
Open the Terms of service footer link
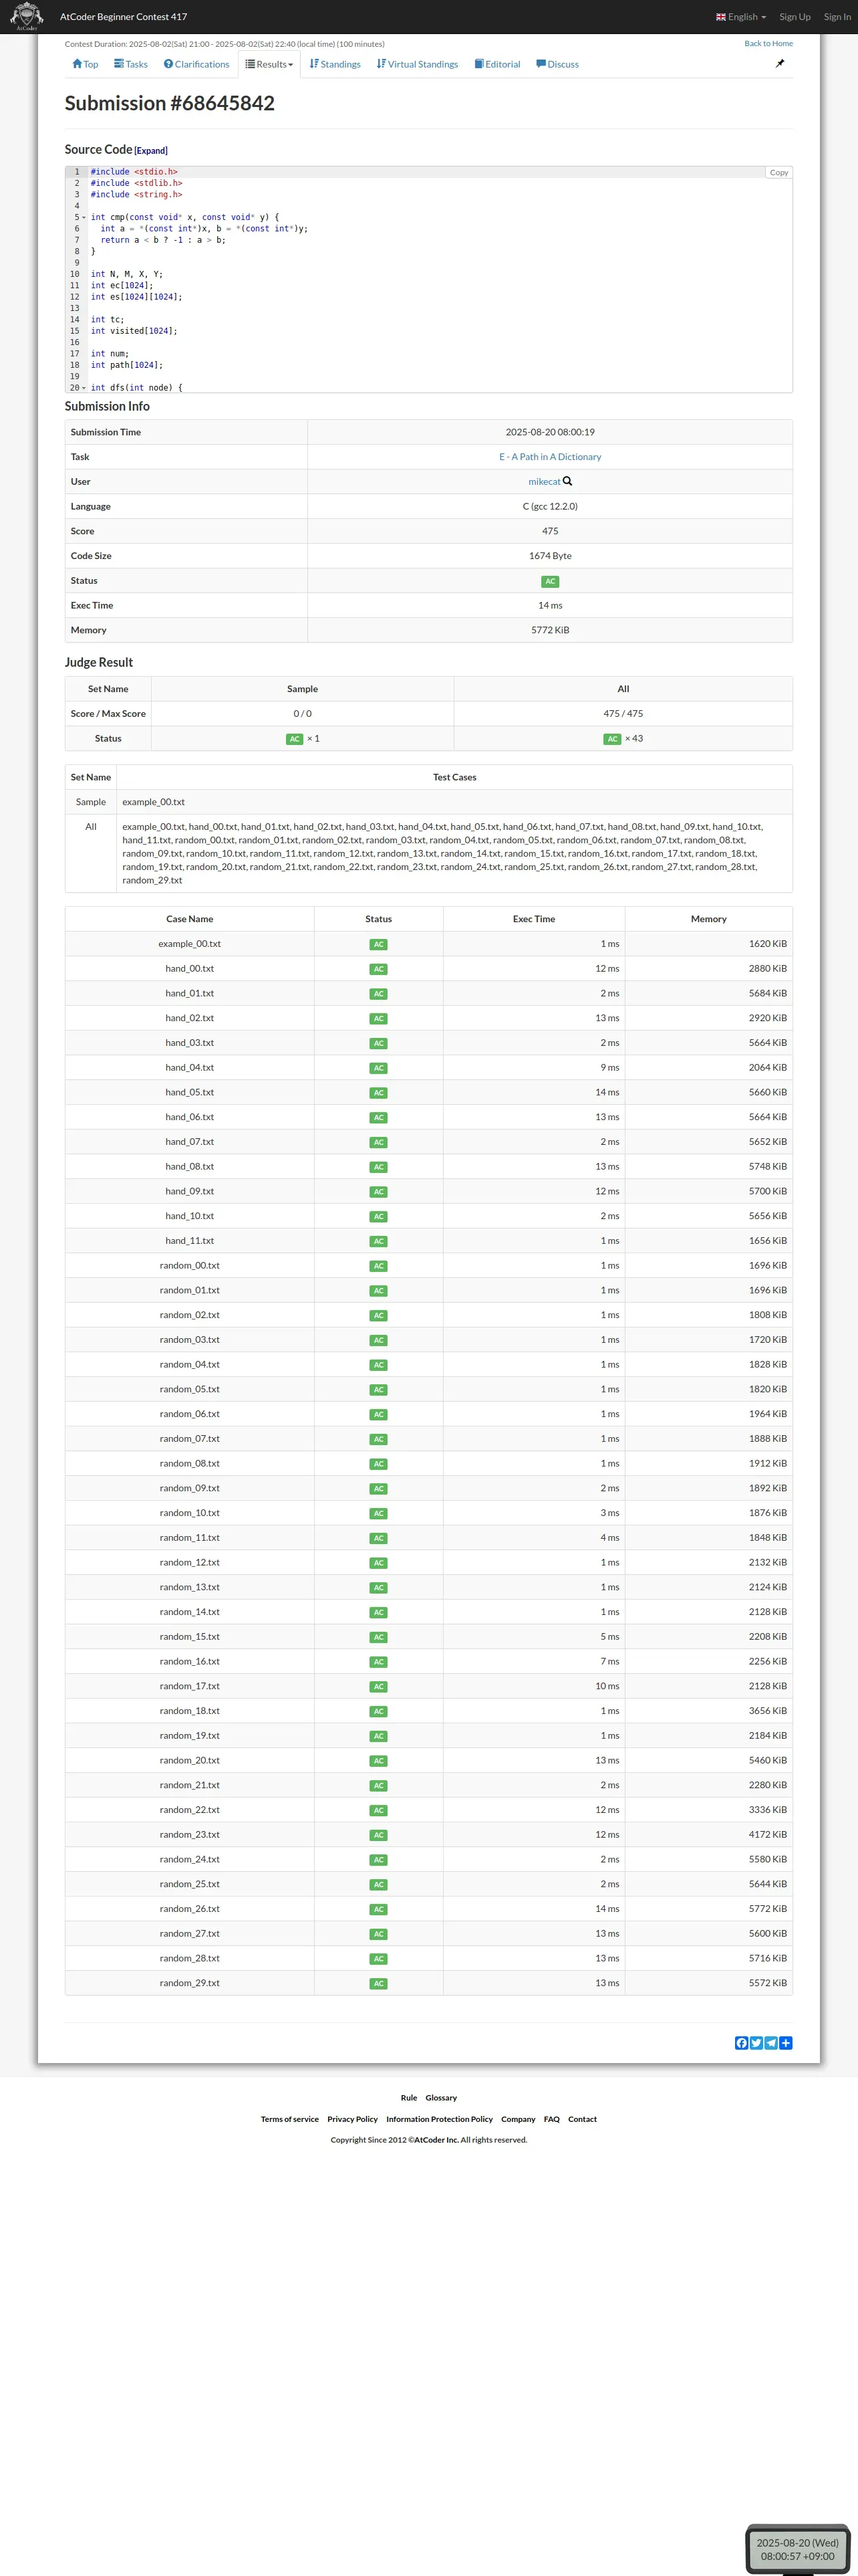tap(289, 2119)
